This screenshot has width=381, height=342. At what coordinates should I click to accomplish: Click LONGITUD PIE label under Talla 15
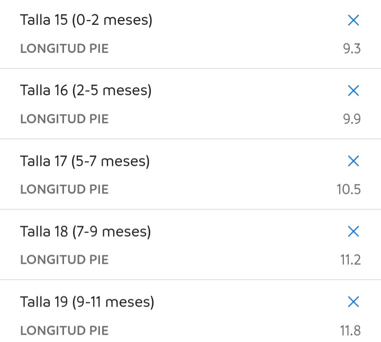[x=64, y=49]
